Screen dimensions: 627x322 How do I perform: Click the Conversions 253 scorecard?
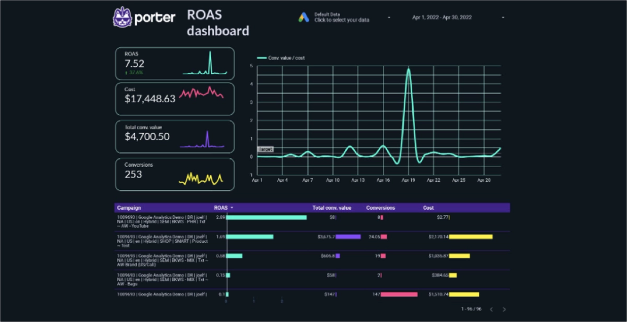(x=175, y=174)
